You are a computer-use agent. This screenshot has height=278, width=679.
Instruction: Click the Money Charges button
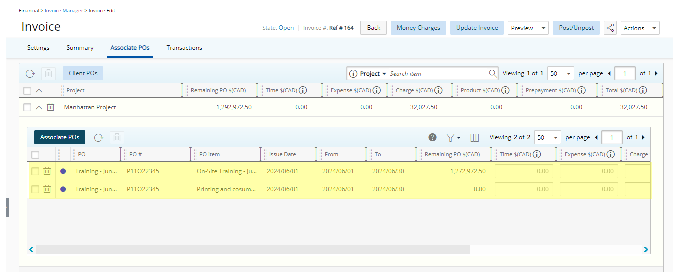[x=418, y=28]
